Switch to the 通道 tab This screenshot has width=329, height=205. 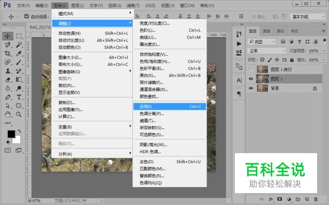tap(267, 31)
